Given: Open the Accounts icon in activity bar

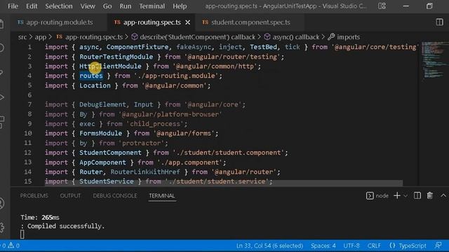Looking at the screenshot, I should click(x=1, y=204).
